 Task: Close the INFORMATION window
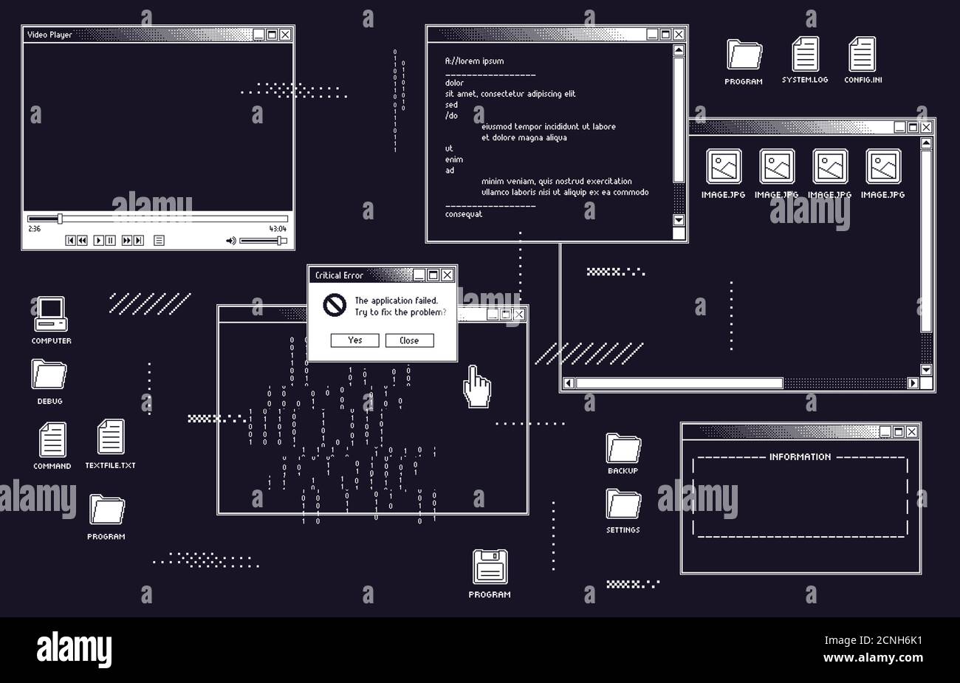pyautogui.click(x=912, y=432)
